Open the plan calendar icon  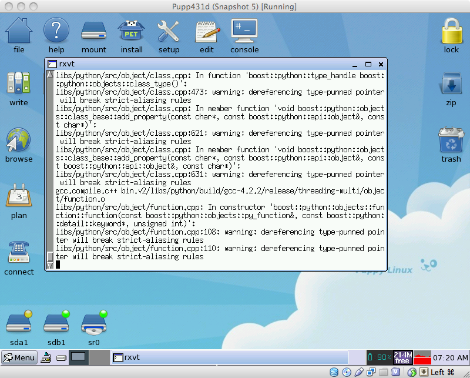[x=19, y=197]
